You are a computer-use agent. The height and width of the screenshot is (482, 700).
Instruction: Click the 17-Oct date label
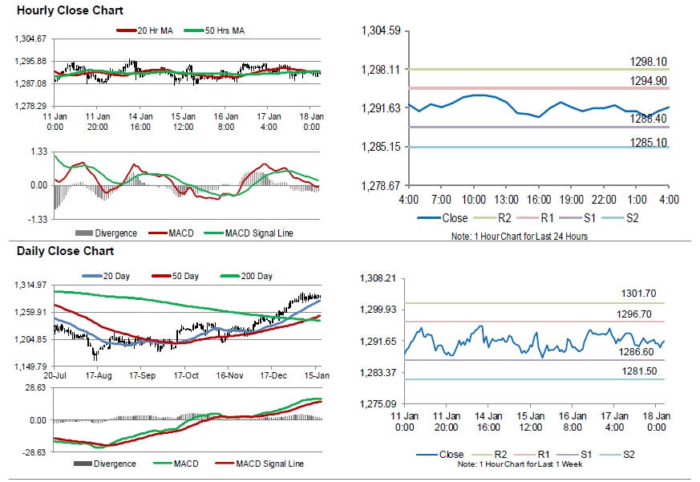pos(186,375)
